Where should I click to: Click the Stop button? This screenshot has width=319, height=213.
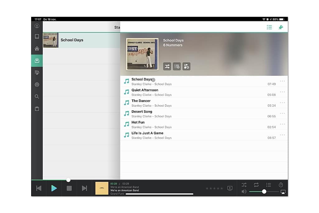69,188
